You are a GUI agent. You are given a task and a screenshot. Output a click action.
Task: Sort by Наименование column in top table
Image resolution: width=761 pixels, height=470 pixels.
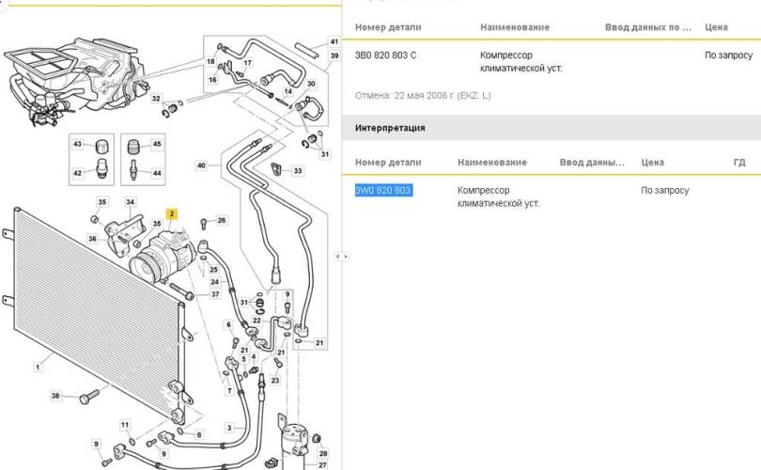tap(514, 27)
